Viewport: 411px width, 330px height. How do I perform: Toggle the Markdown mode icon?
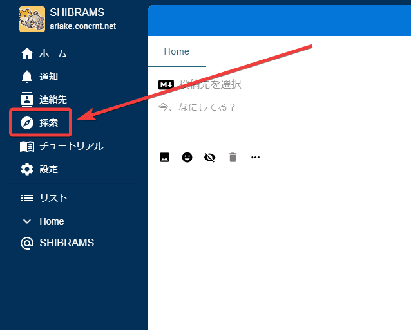pyautogui.click(x=166, y=85)
